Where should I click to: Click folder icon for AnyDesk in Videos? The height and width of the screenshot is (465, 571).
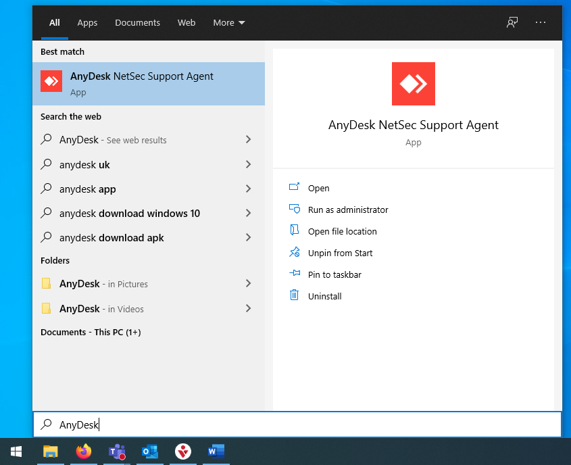click(46, 308)
